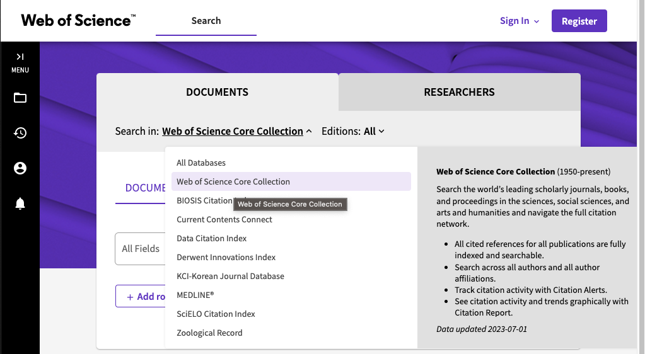This screenshot has width=645, height=354.
Task: Choose All Databases from the list
Action: tap(201, 163)
